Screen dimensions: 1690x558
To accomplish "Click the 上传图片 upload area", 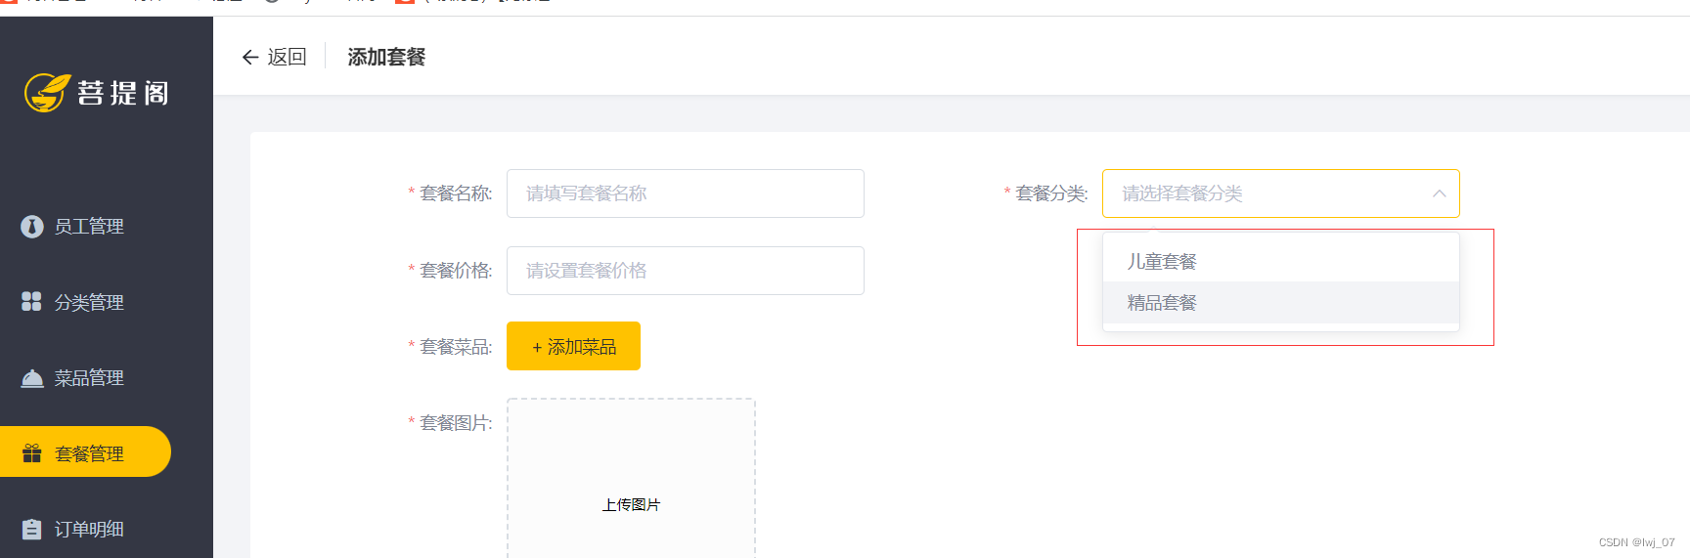I will pos(631,479).
